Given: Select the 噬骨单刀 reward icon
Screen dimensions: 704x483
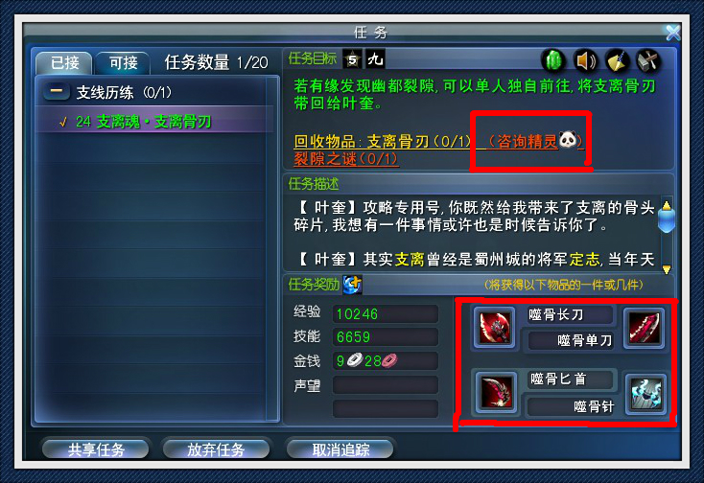Looking at the screenshot, I should point(644,329).
